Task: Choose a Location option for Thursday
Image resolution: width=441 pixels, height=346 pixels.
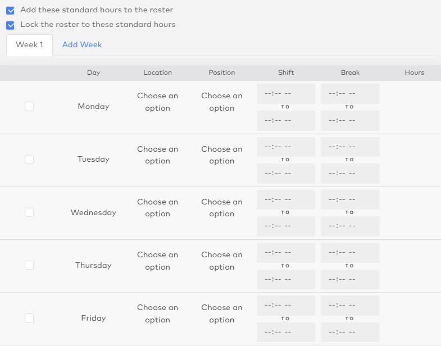Action: click(x=157, y=261)
